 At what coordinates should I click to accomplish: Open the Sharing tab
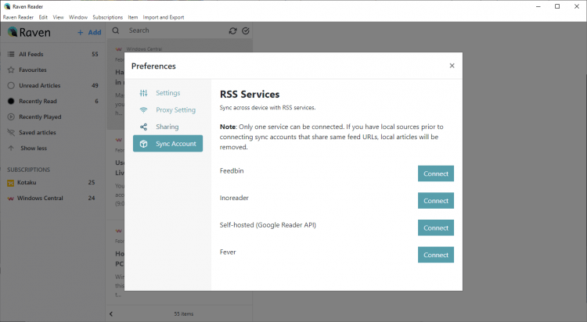(x=167, y=127)
